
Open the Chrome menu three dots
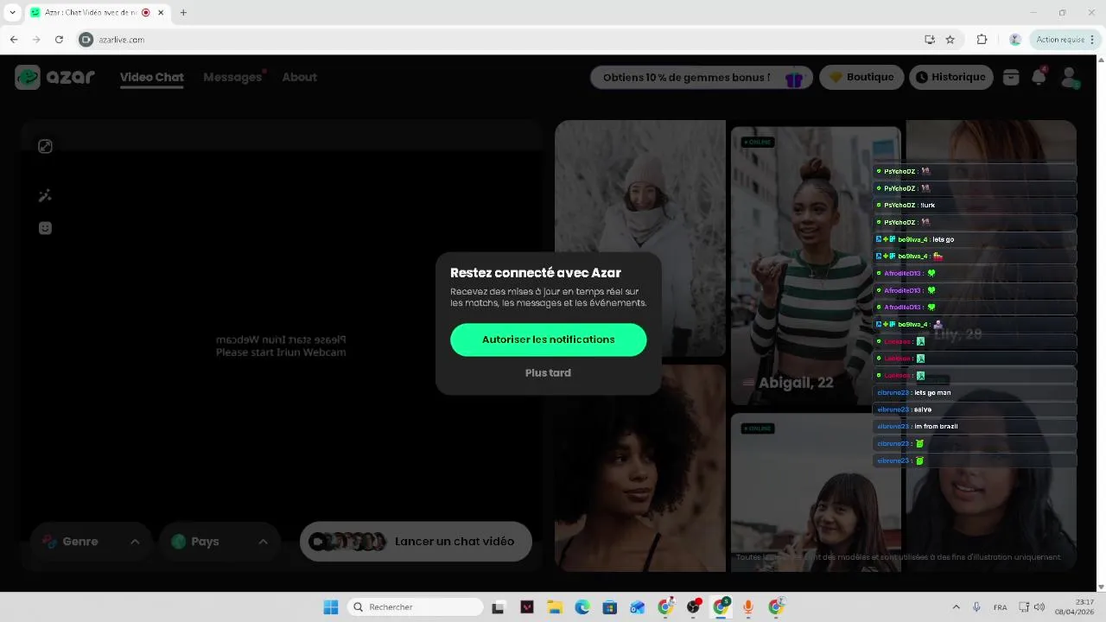coord(1093,40)
